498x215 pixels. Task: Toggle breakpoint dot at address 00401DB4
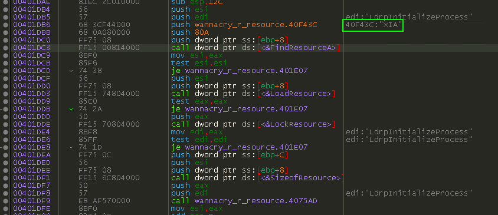(5, 9)
